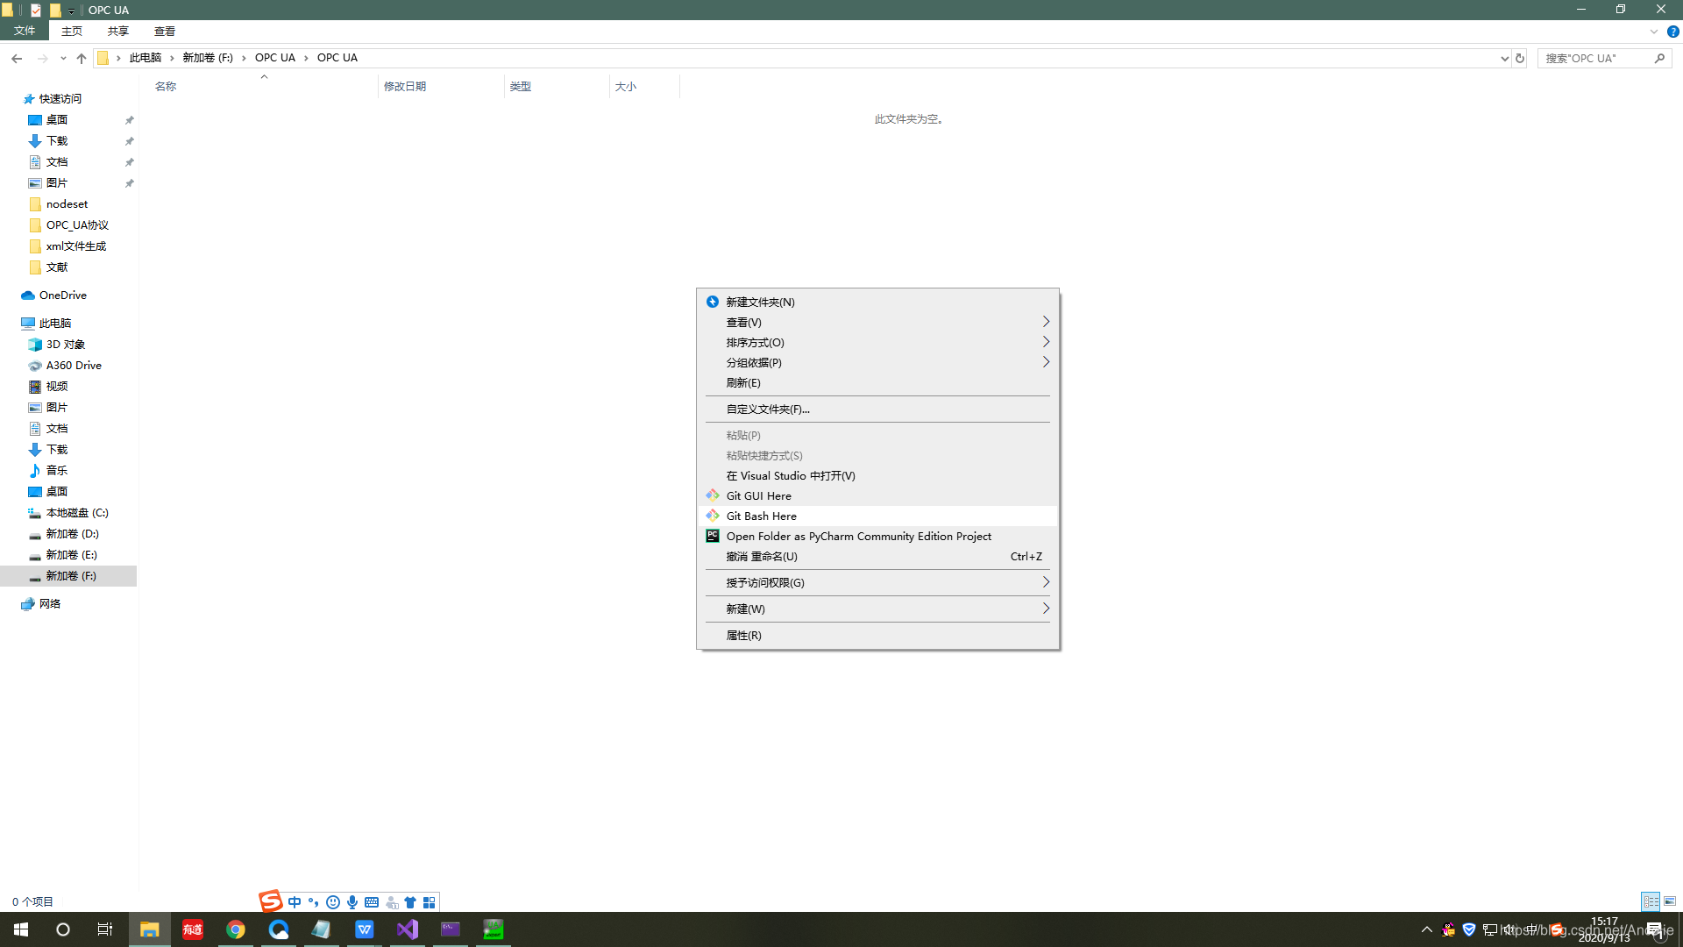Screen dimensions: 1683x947
Task: Switch to large icons view layout
Action: tap(1670, 901)
